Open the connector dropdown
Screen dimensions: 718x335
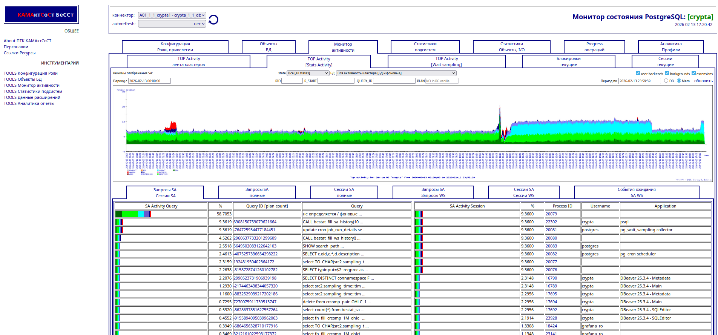tap(172, 15)
